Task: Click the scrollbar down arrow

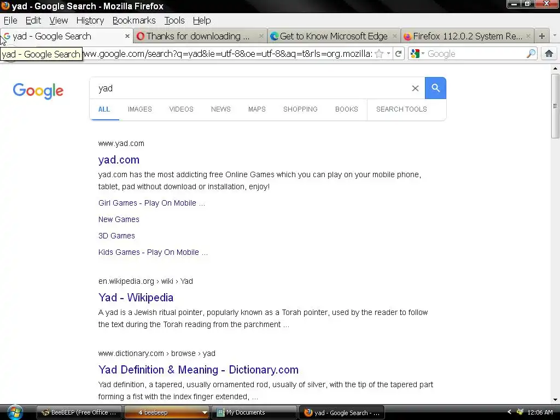Action: (555, 400)
